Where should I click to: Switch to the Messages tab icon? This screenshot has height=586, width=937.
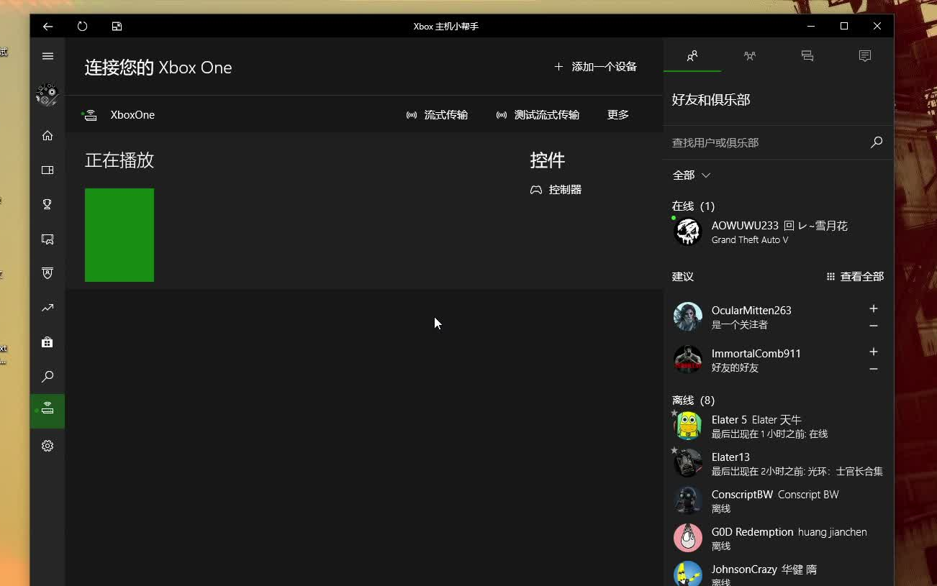[x=807, y=56]
